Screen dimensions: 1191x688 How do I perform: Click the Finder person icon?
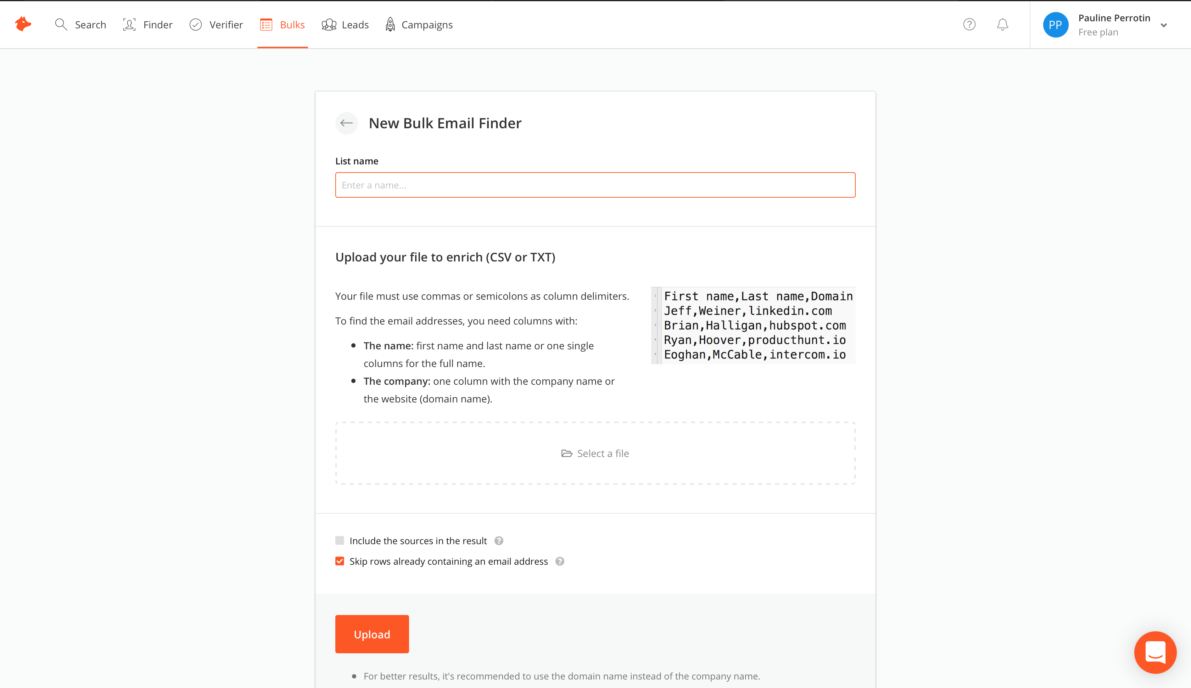pyautogui.click(x=129, y=24)
